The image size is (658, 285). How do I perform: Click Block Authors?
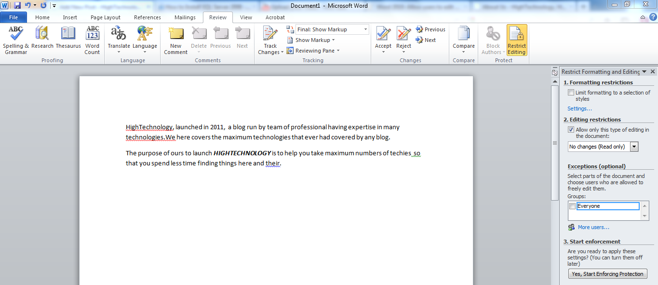tap(493, 41)
